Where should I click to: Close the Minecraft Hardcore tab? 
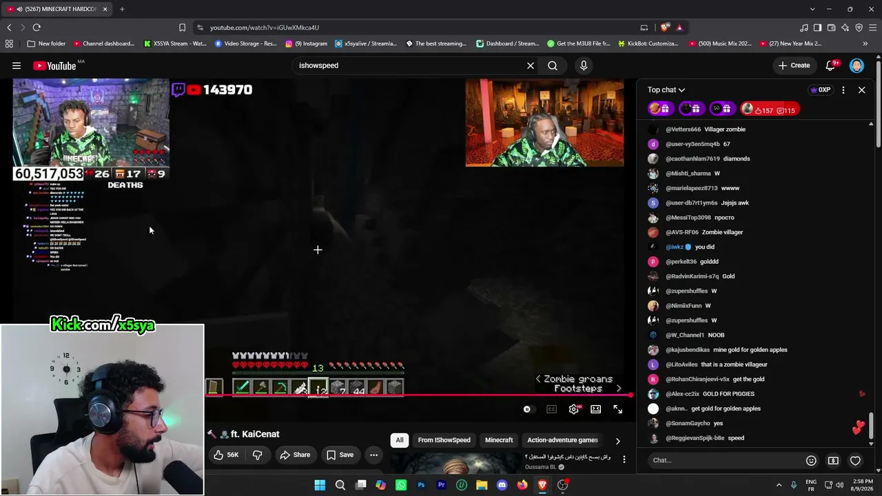pyautogui.click(x=105, y=9)
